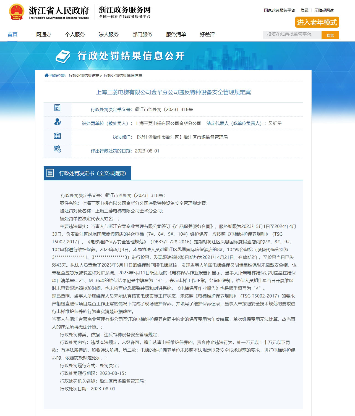The width and height of the screenshot is (355, 416).
Task: Select the case title heading
Action: coord(173,92)
